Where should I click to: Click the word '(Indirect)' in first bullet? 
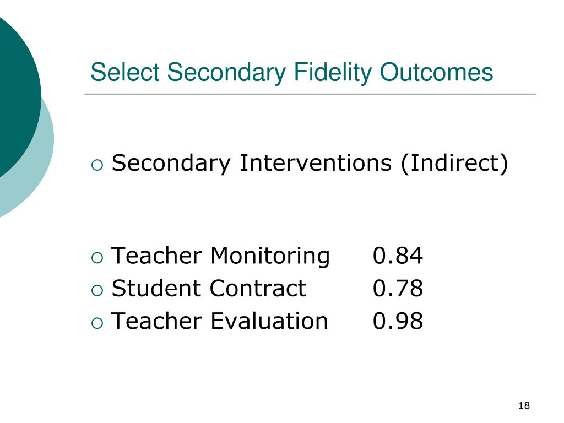(454, 164)
